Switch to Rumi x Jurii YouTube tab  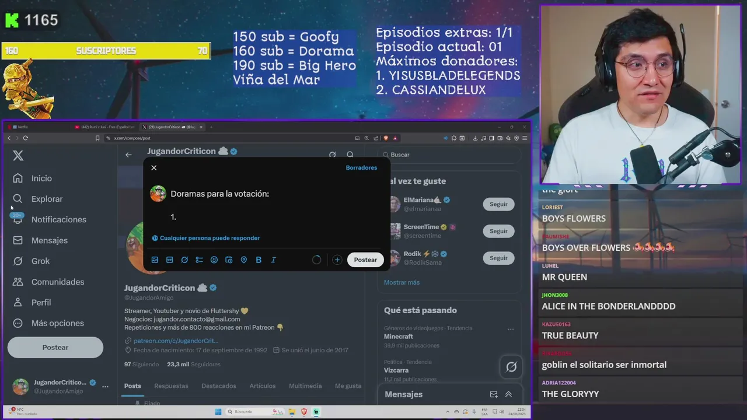(x=105, y=127)
